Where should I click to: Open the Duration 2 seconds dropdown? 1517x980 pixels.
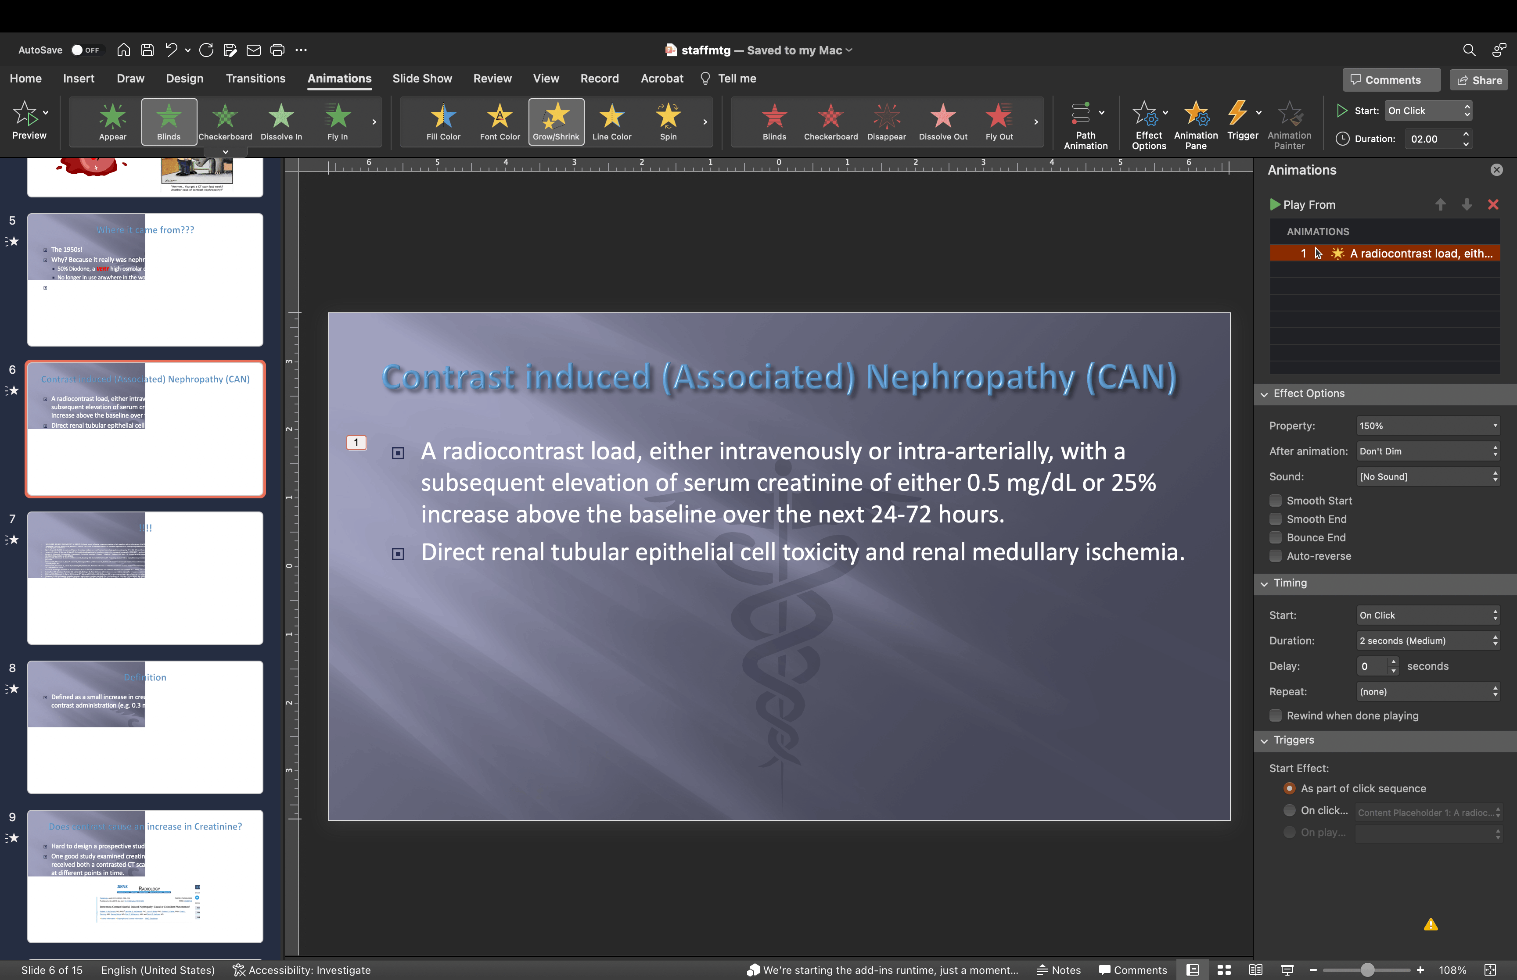1428,641
